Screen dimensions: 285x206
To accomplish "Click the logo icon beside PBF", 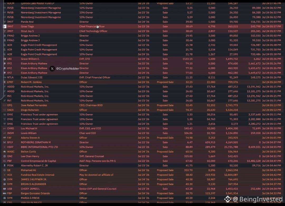I will pos(5,161).
